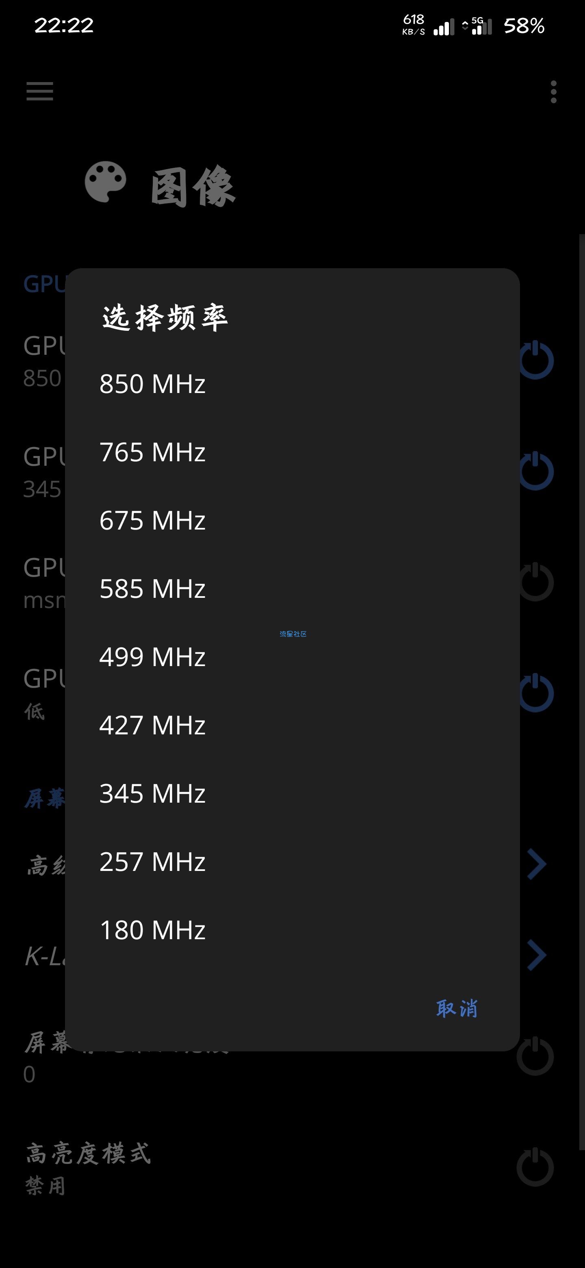Expand the 高级 screen settings chevron
Image resolution: width=585 pixels, height=1268 pixels.
tap(536, 864)
